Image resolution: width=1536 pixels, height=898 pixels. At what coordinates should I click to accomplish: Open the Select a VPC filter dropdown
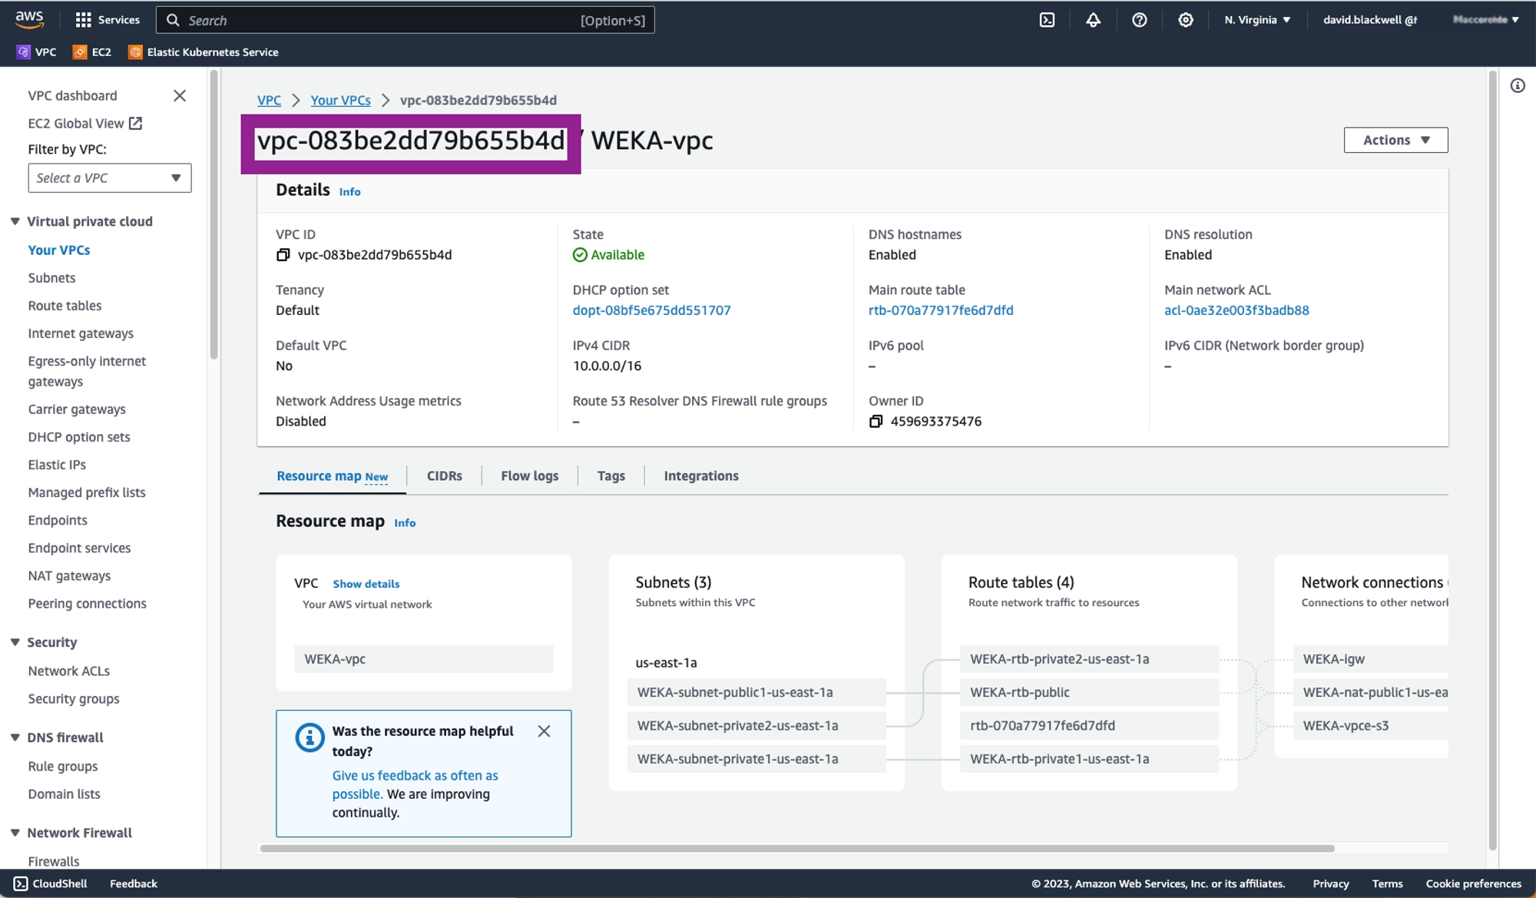[110, 178]
